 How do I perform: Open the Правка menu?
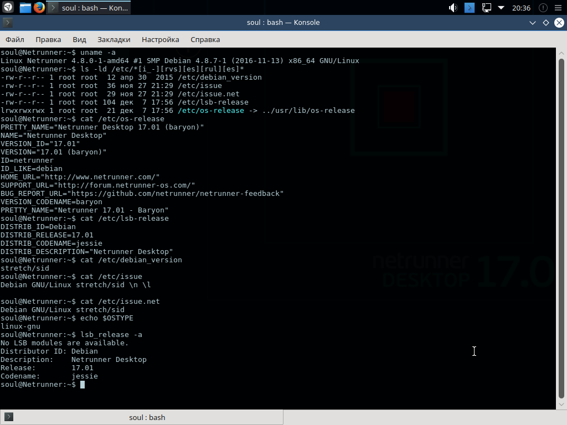[49, 39]
